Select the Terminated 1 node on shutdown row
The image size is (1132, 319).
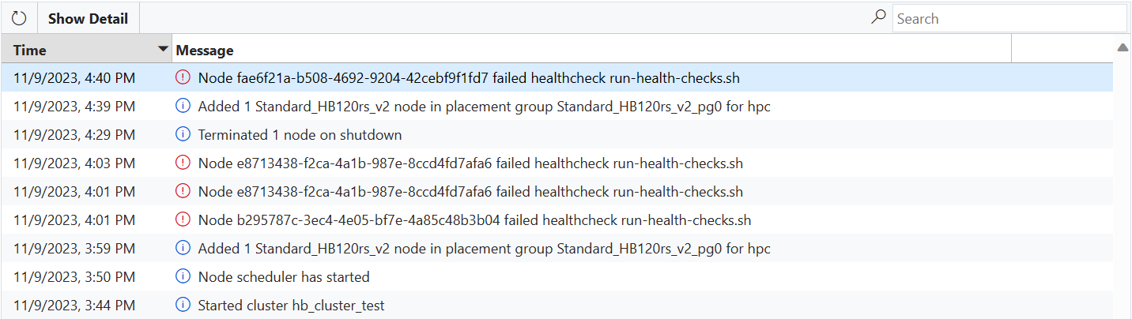point(300,135)
